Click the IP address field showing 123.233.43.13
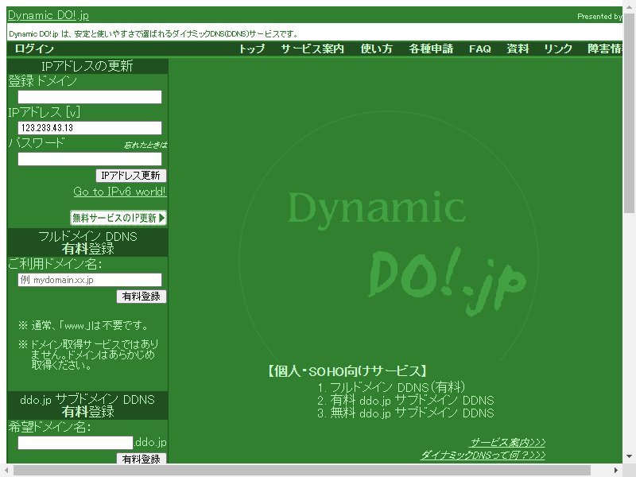 click(90, 128)
